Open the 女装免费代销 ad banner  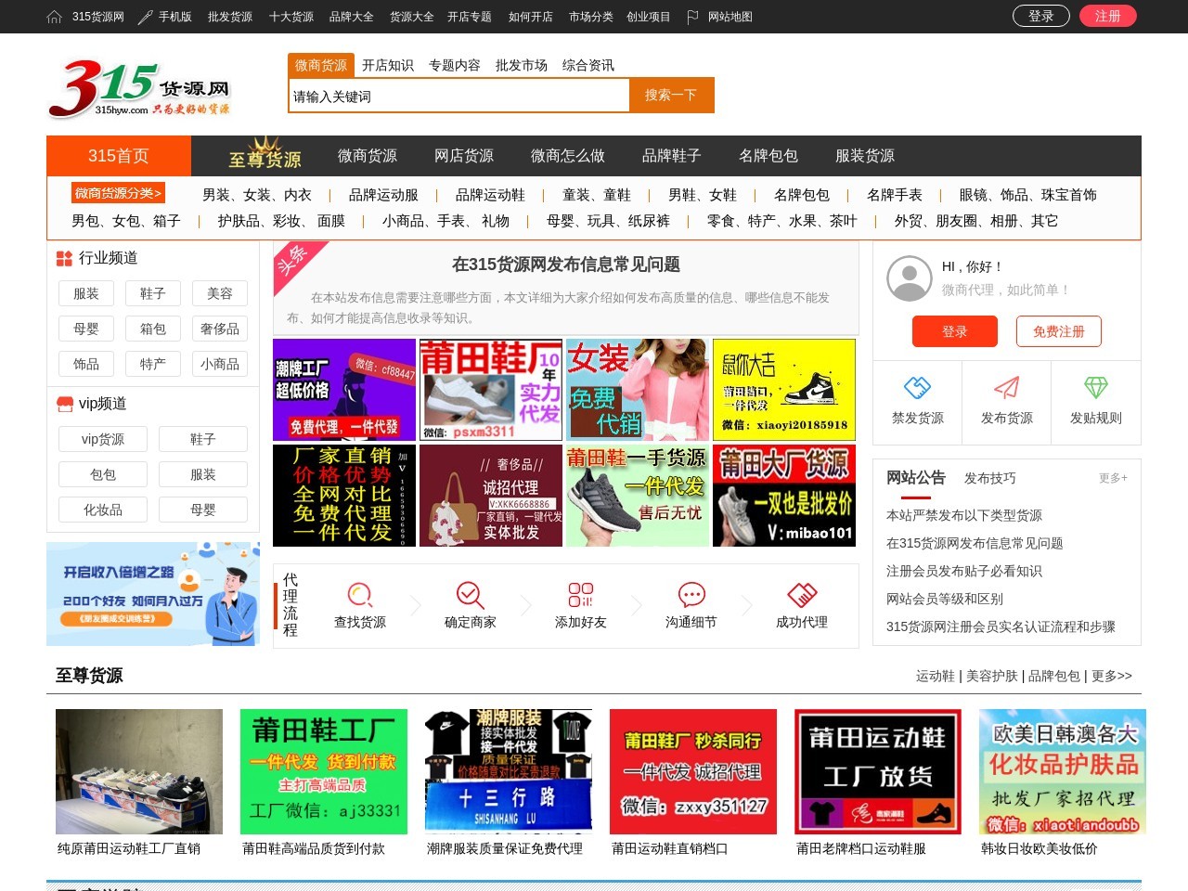[638, 390]
